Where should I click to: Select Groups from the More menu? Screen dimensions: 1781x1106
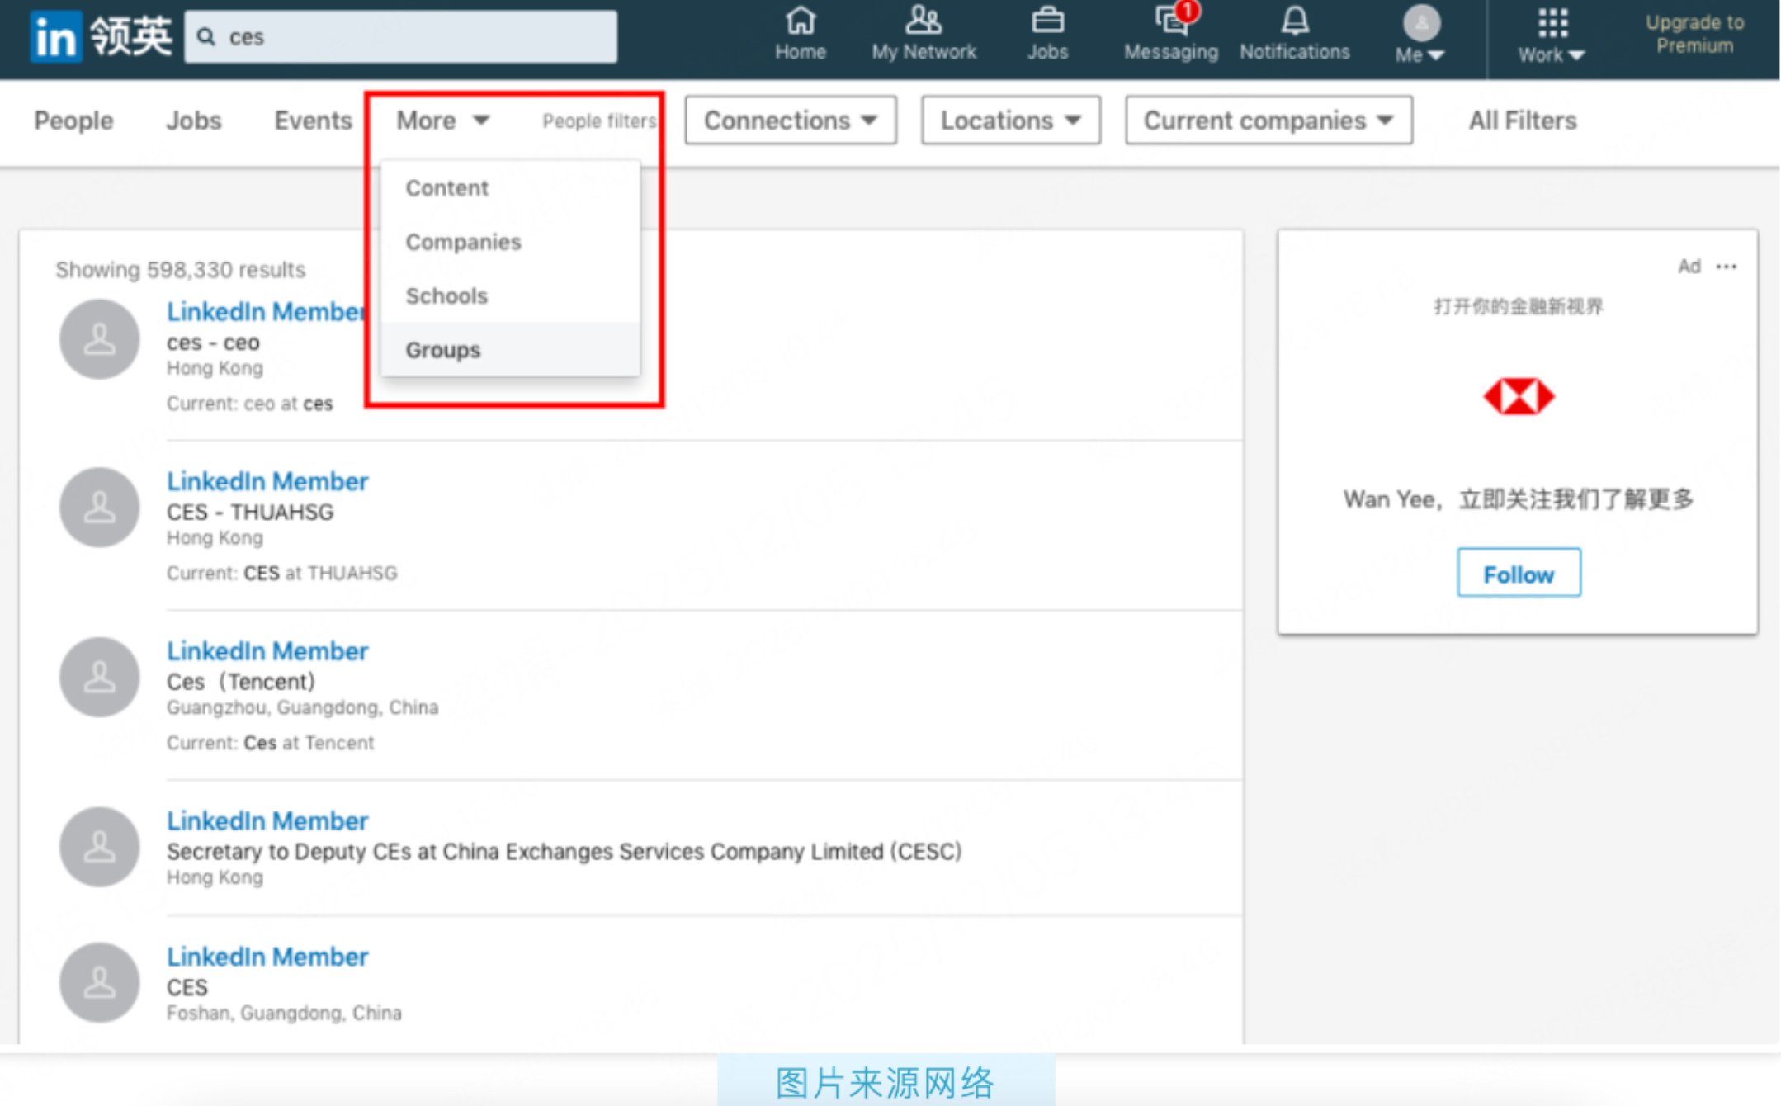[x=443, y=350]
